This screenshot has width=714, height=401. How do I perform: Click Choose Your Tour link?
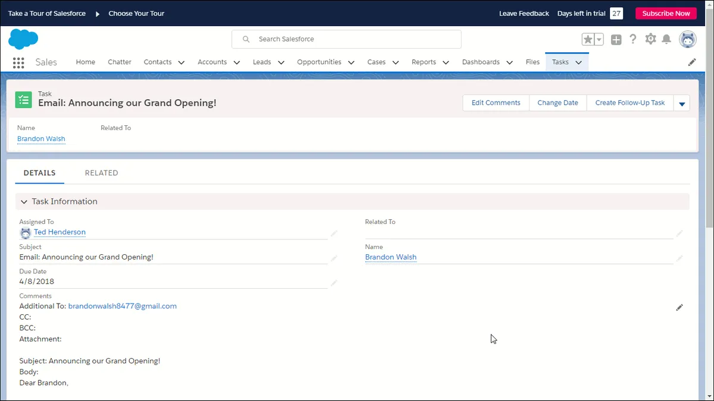click(136, 14)
